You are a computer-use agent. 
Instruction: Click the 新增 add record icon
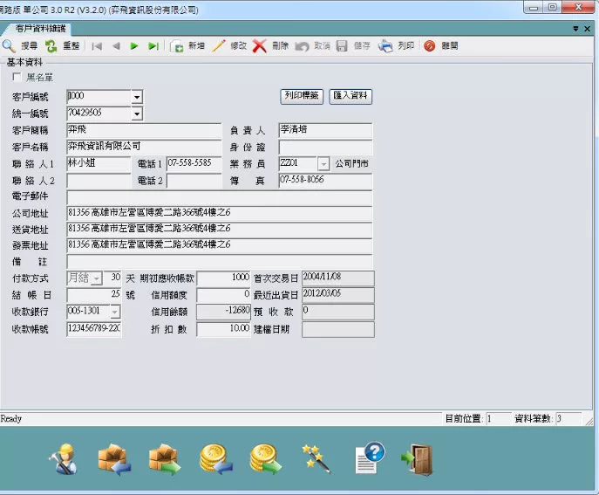click(177, 46)
